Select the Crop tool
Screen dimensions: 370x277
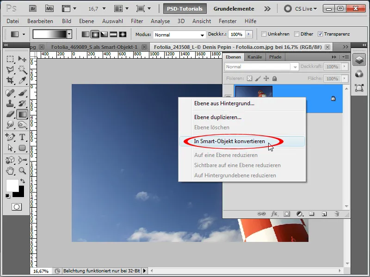point(10,80)
